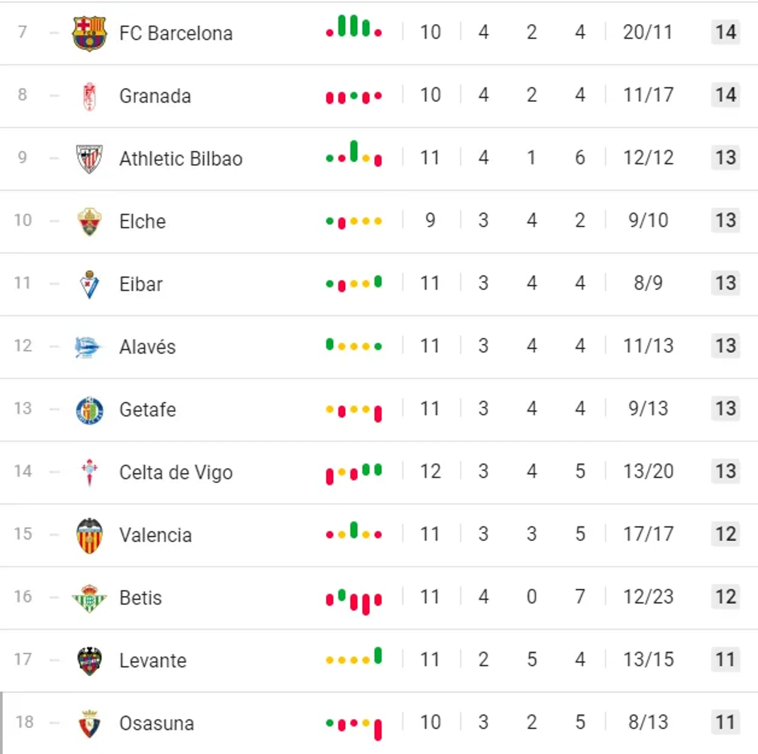Click the Granada club crest

pyautogui.click(x=89, y=97)
